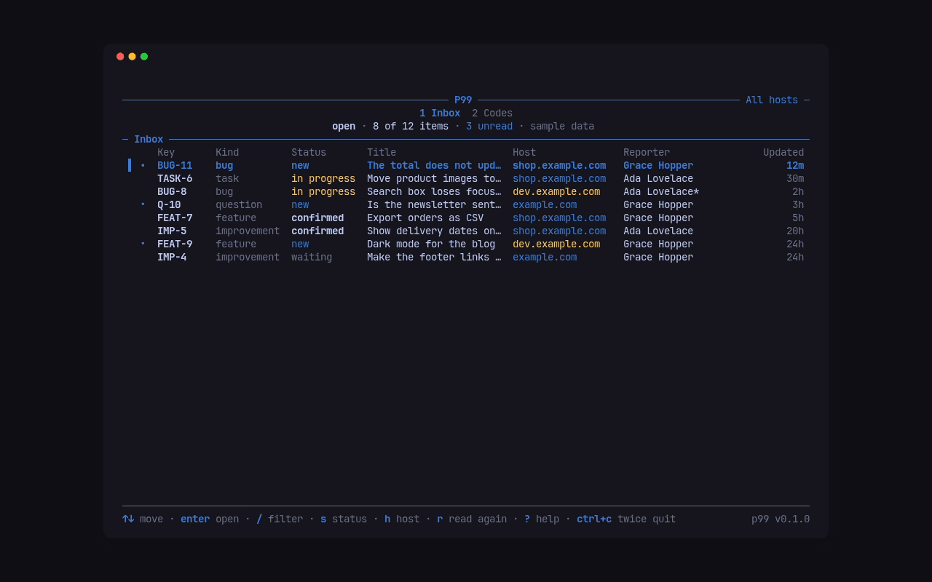Click the Updated column header
The image size is (932, 582).
pyautogui.click(x=783, y=152)
